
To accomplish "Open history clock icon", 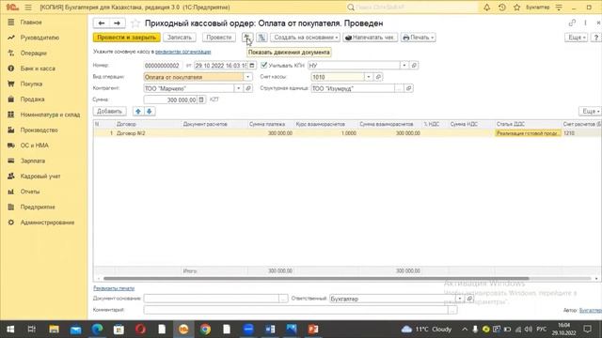I will click(501, 8).
